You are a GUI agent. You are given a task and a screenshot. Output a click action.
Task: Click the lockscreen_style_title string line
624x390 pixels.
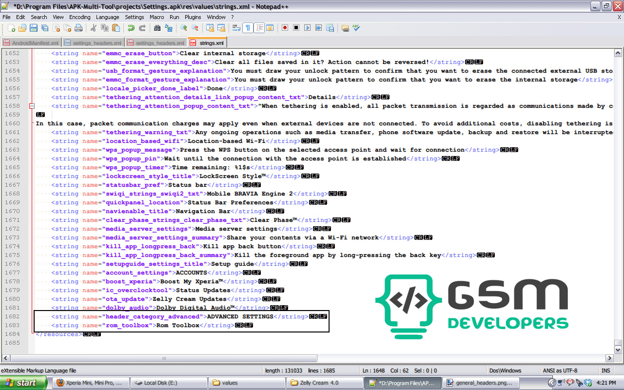(x=185, y=176)
